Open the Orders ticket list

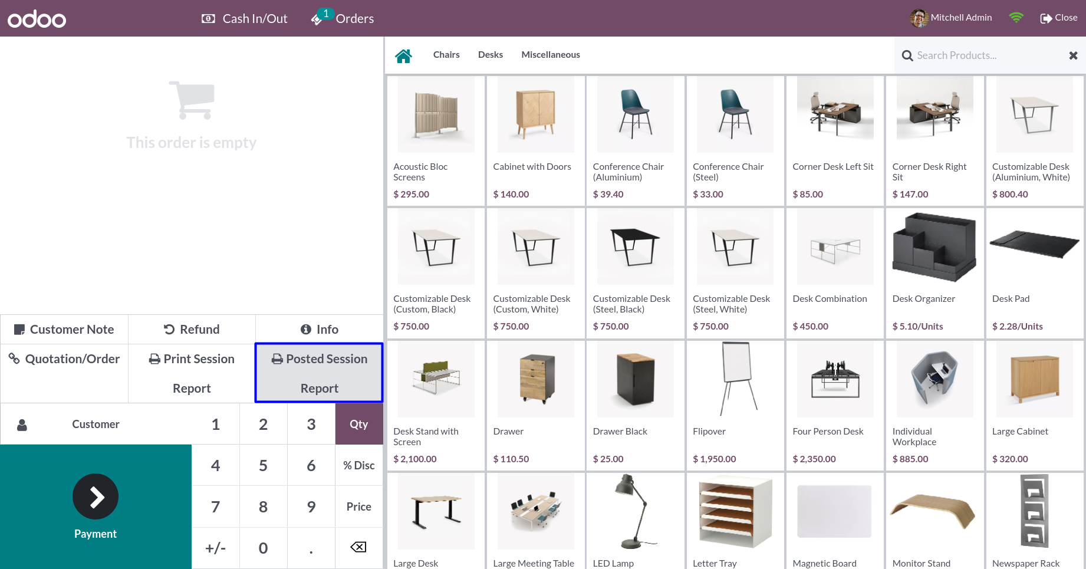(343, 19)
